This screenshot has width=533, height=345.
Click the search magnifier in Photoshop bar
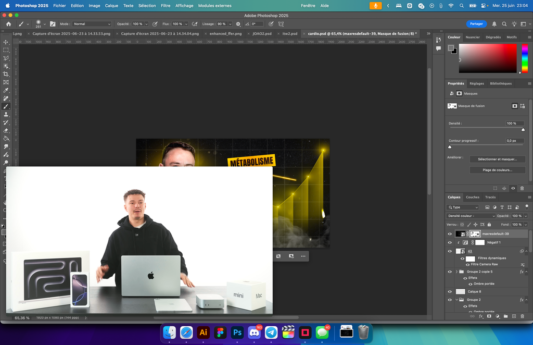(x=504, y=24)
